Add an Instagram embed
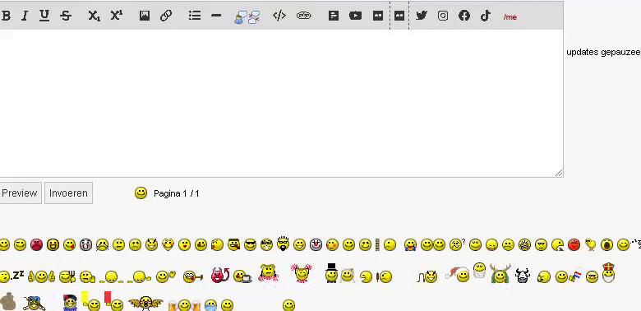Image resolution: width=641 pixels, height=311 pixels. point(443,16)
